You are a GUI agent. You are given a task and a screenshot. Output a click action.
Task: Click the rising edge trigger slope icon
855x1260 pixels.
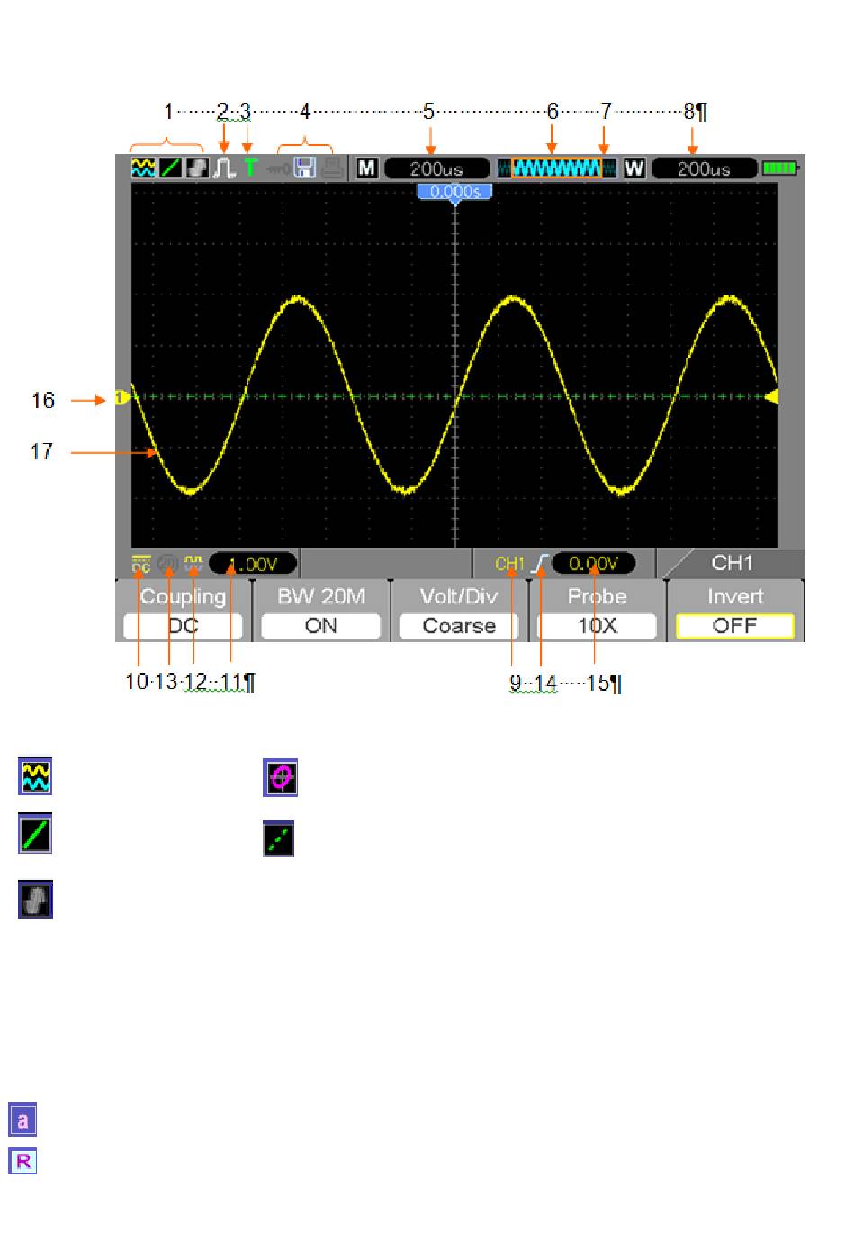[x=540, y=564]
